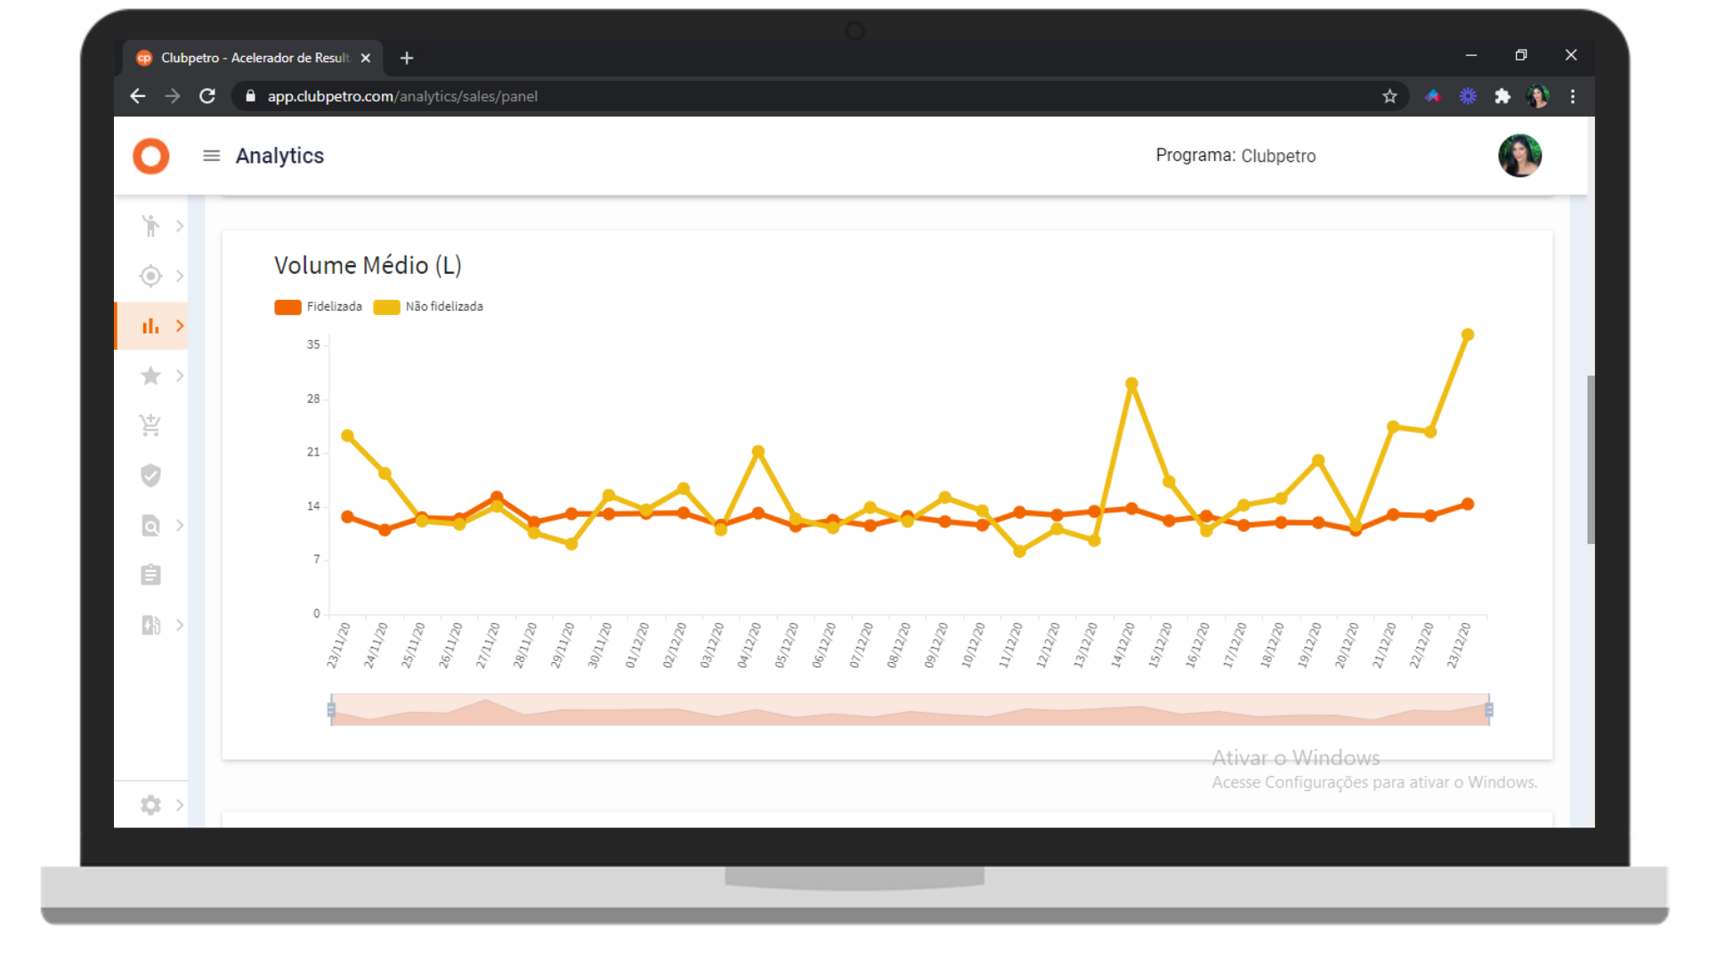Click the left range slider handle
This screenshot has height=961, width=1709.
(x=331, y=709)
